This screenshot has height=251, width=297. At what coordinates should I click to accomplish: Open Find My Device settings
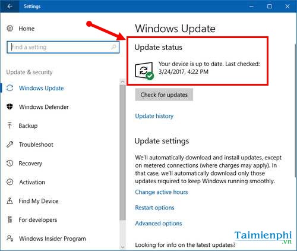point(39,201)
